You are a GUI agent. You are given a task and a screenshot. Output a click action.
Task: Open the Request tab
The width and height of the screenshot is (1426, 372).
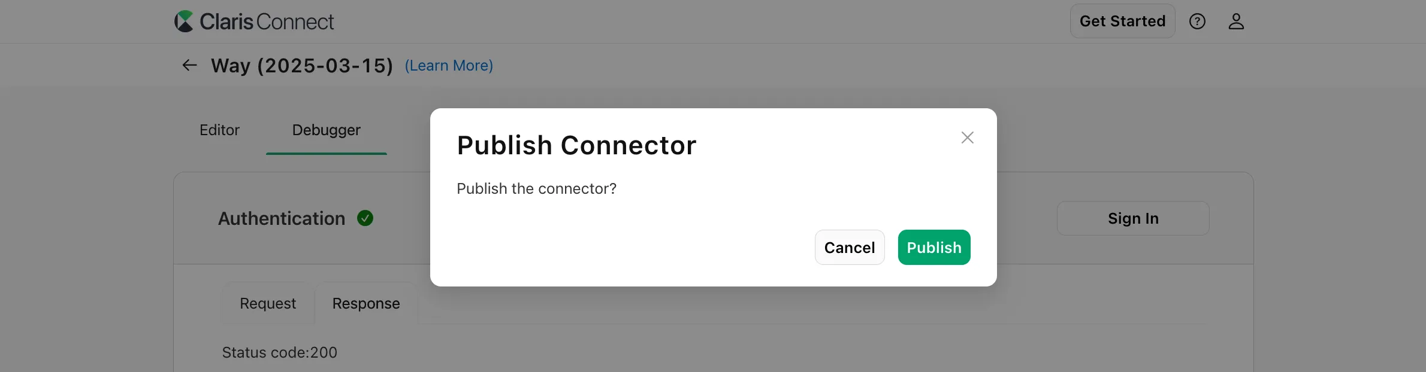pyautogui.click(x=267, y=303)
